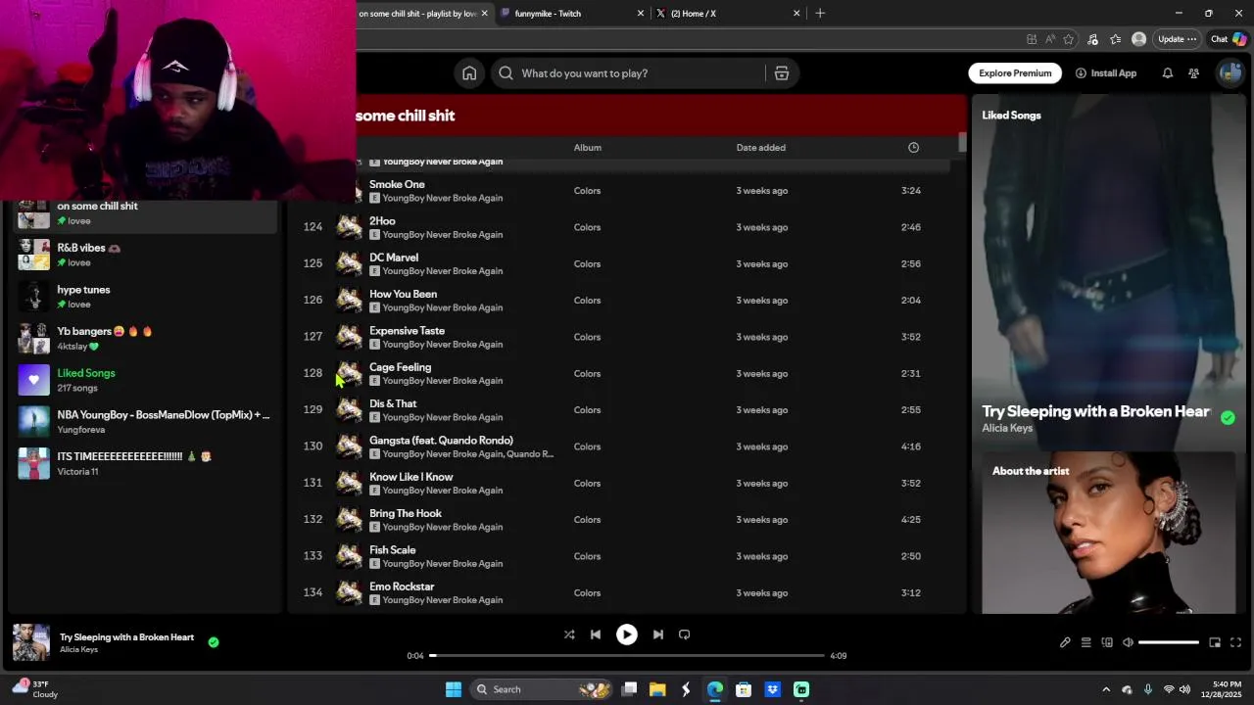This screenshot has height=705, width=1254.
Task: Open Alicia Keys link in Now Playing panel
Action: (x=1007, y=429)
